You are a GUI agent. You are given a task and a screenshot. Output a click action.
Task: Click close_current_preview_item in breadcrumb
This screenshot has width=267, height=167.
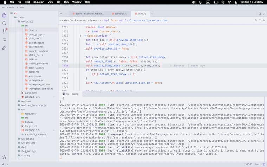click(148, 20)
